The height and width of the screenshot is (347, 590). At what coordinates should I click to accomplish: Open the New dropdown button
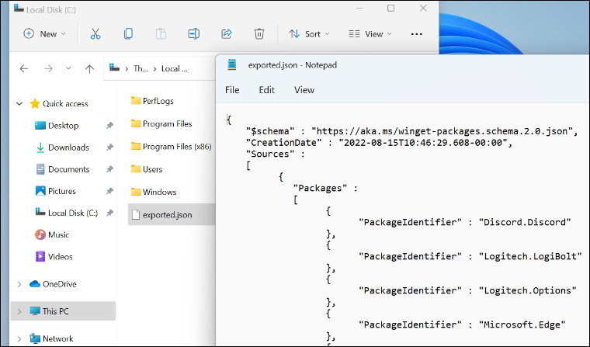point(45,34)
